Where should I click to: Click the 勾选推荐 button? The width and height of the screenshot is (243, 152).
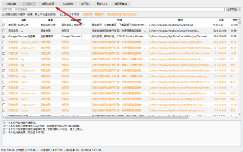[68, 4]
